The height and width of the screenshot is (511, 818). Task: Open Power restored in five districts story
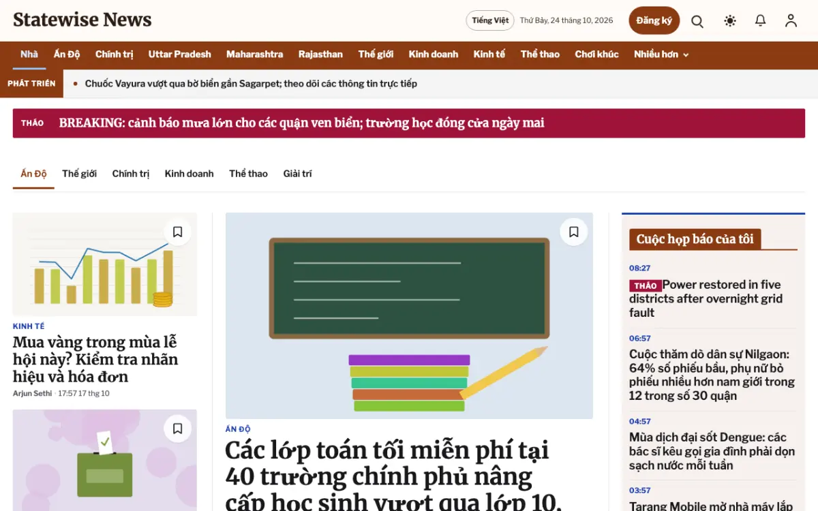click(x=706, y=298)
